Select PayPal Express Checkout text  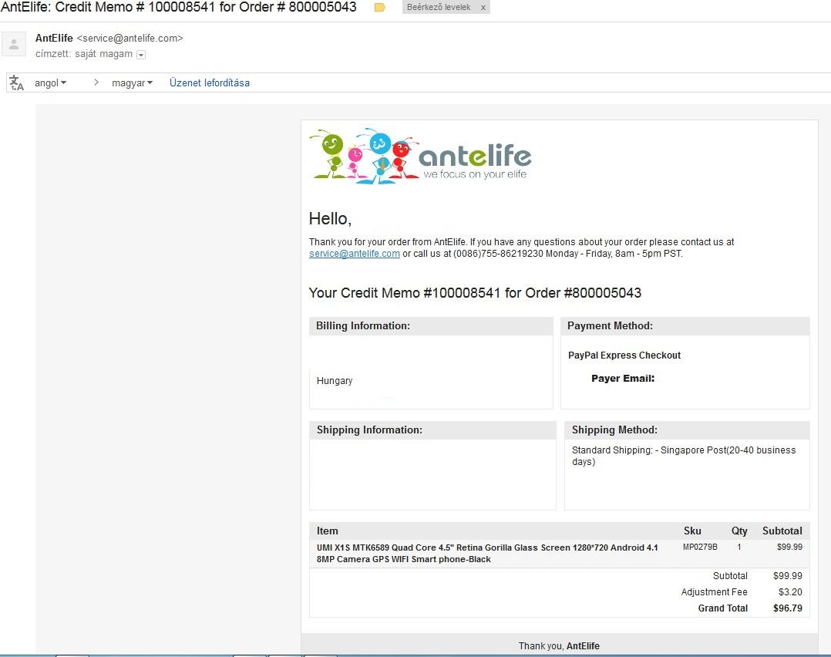click(x=624, y=355)
